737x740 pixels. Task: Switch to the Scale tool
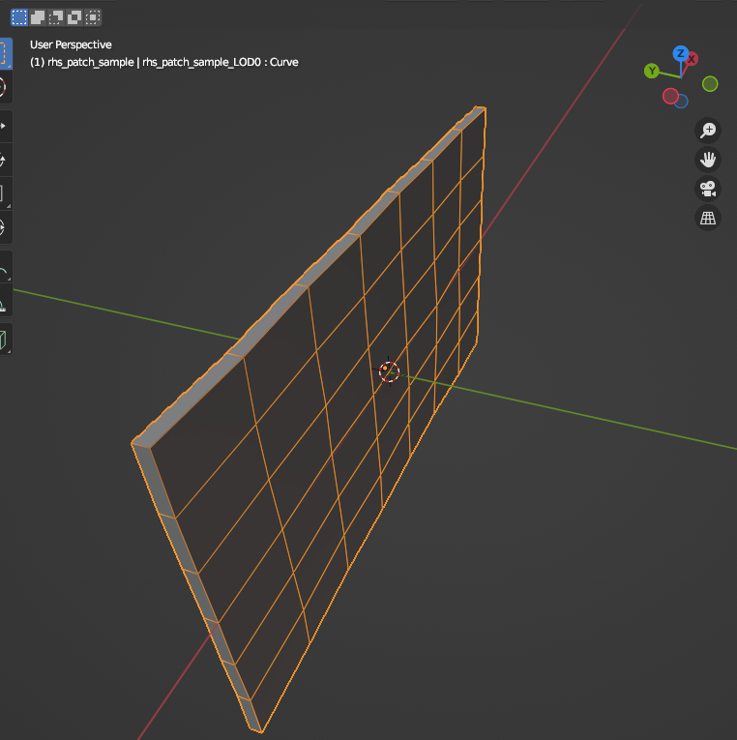pyautogui.click(x=3, y=193)
